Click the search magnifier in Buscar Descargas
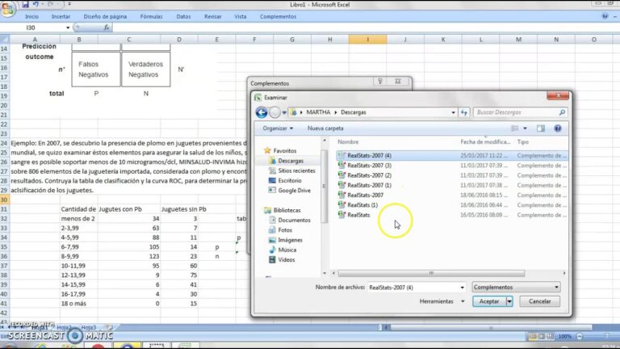This screenshot has width=620, height=349. pos(562,112)
